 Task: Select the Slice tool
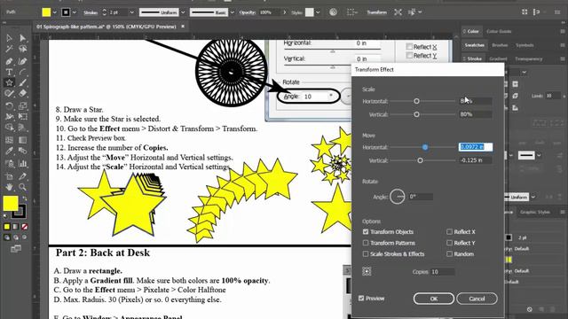22,176
